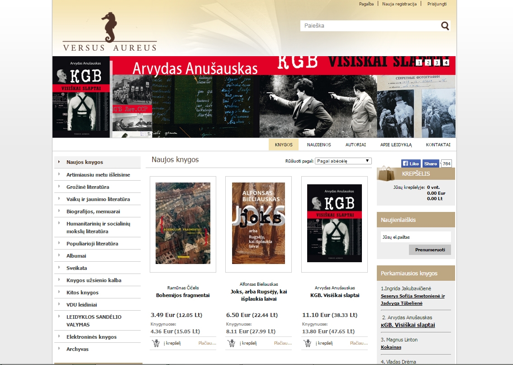Open LEIDYKLOS SANDĖLIO VALYMAS category
Viewport: 513px width, 365px height.
pos(94,321)
